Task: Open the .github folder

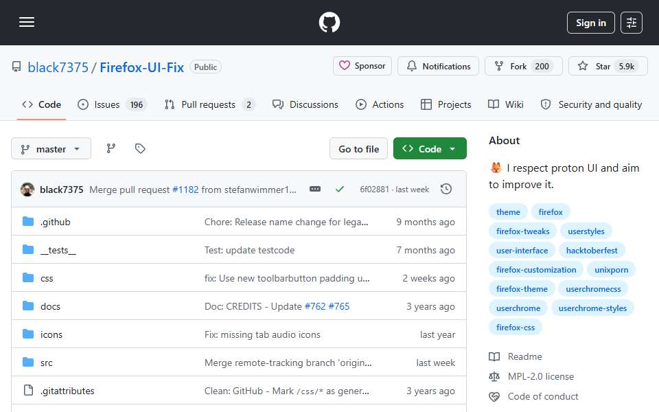Action: [55, 222]
